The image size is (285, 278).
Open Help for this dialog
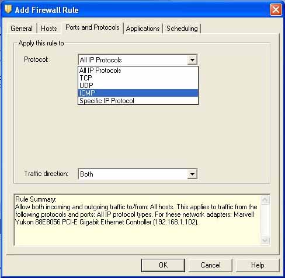click(x=258, y=265)
